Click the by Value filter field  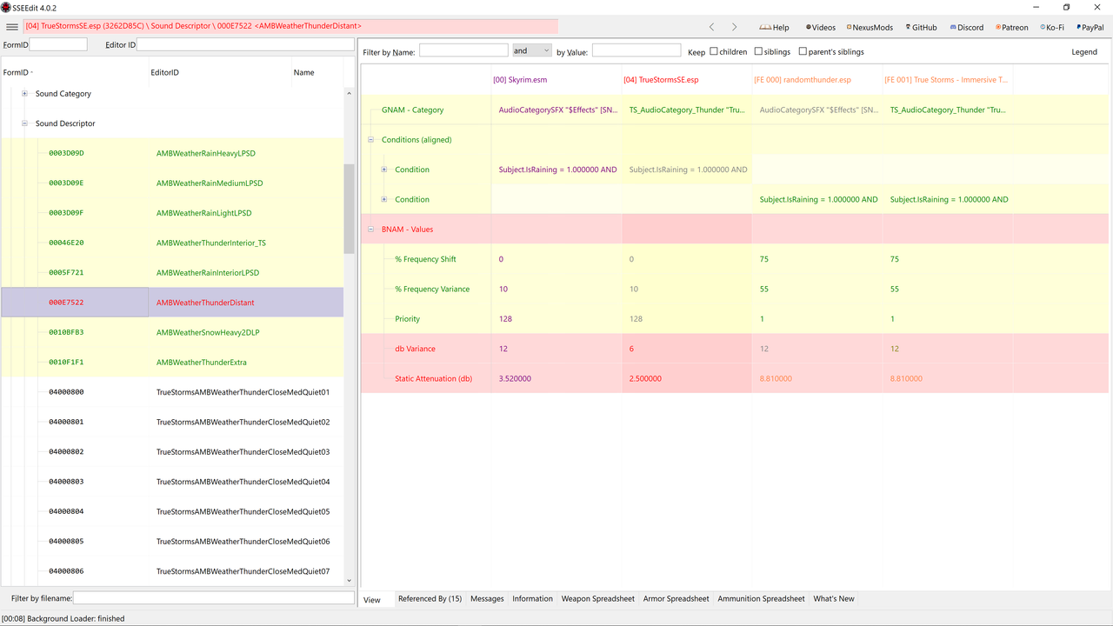click(636, 51)
